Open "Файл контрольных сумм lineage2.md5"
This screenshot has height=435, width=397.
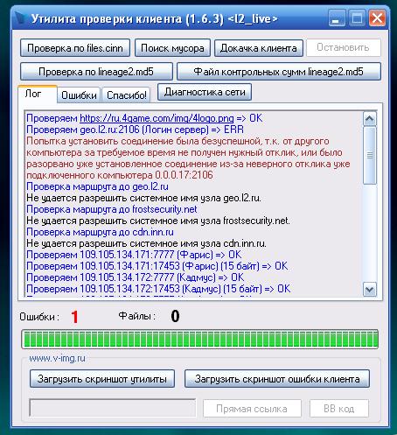click(279, 71)
